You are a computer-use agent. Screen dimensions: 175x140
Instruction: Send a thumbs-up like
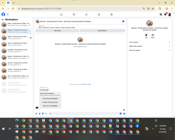tap(124, 113)
